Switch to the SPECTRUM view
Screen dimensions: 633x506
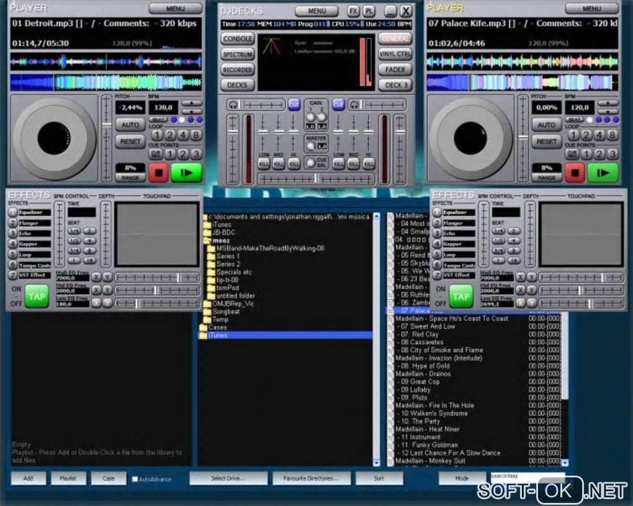point(238,54)
